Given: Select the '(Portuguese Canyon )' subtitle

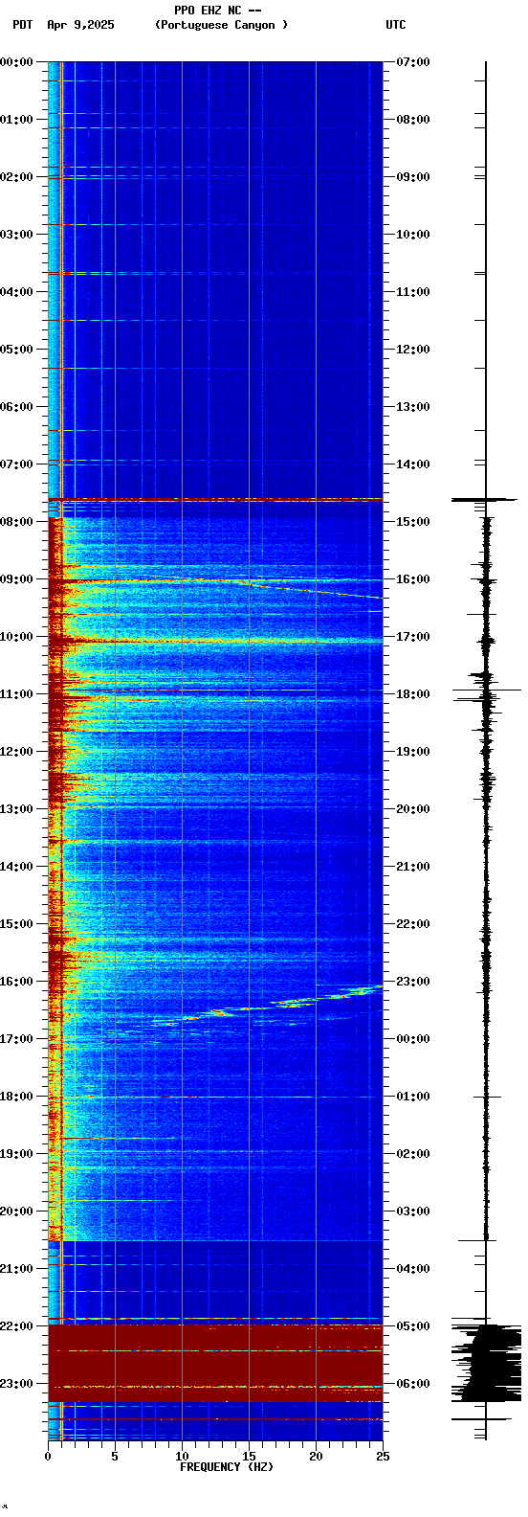Looking at the screenshot, I should coord(221,25).
